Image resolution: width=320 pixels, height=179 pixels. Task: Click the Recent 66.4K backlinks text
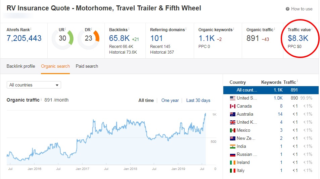(121, 47)
